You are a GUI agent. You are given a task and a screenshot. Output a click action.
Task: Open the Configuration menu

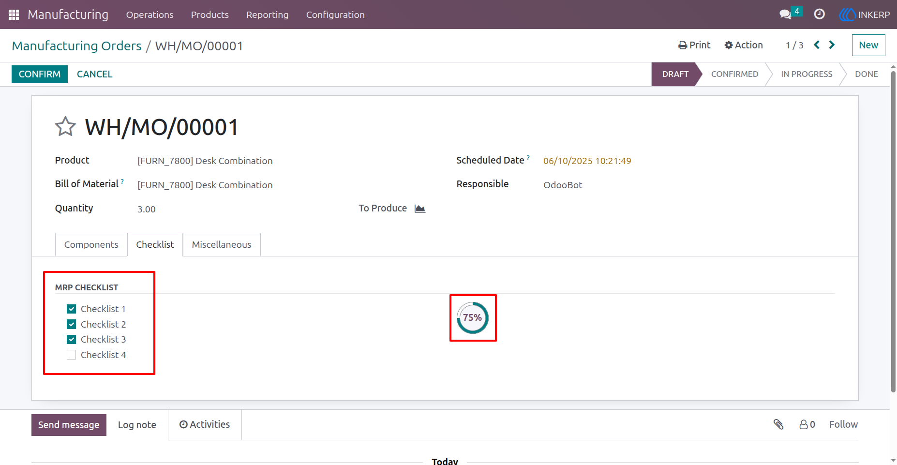coord(335,15)
